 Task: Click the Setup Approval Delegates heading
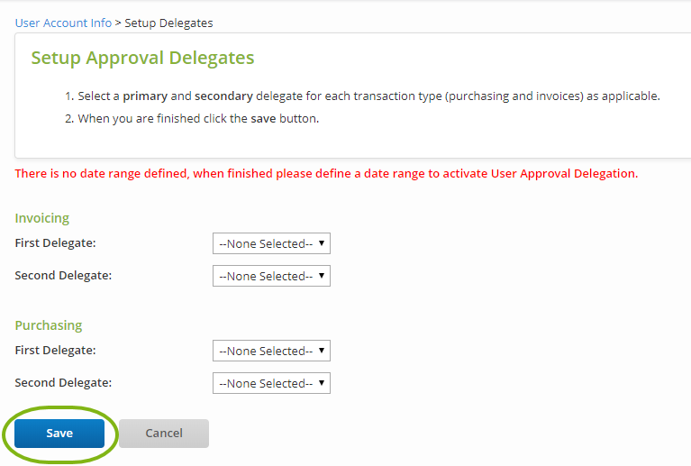click(142, 59)
